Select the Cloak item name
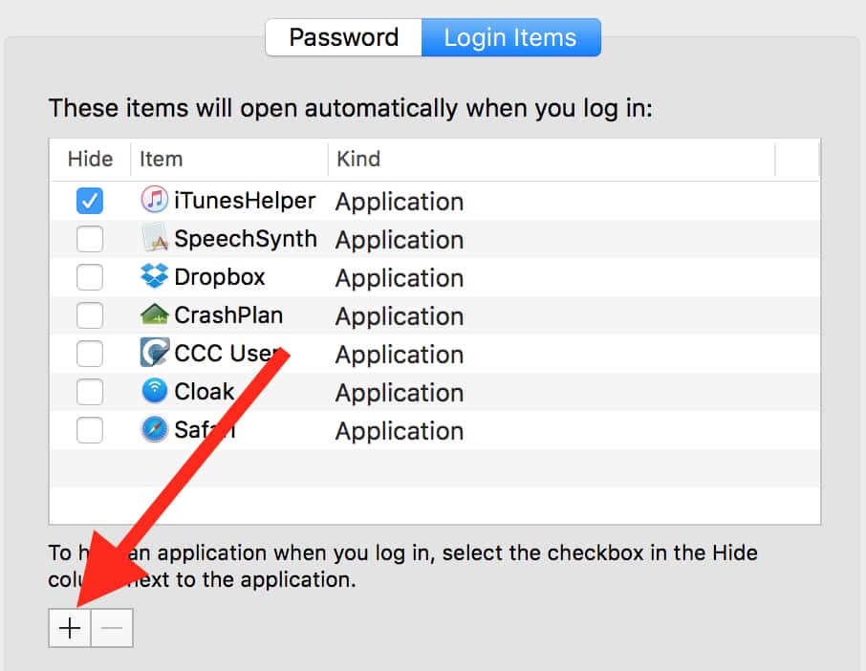The height and width of the screenshot is (671, 866). pos(205,392)
